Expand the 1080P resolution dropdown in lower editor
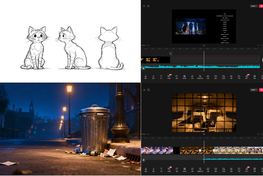 tap(253, 90)
